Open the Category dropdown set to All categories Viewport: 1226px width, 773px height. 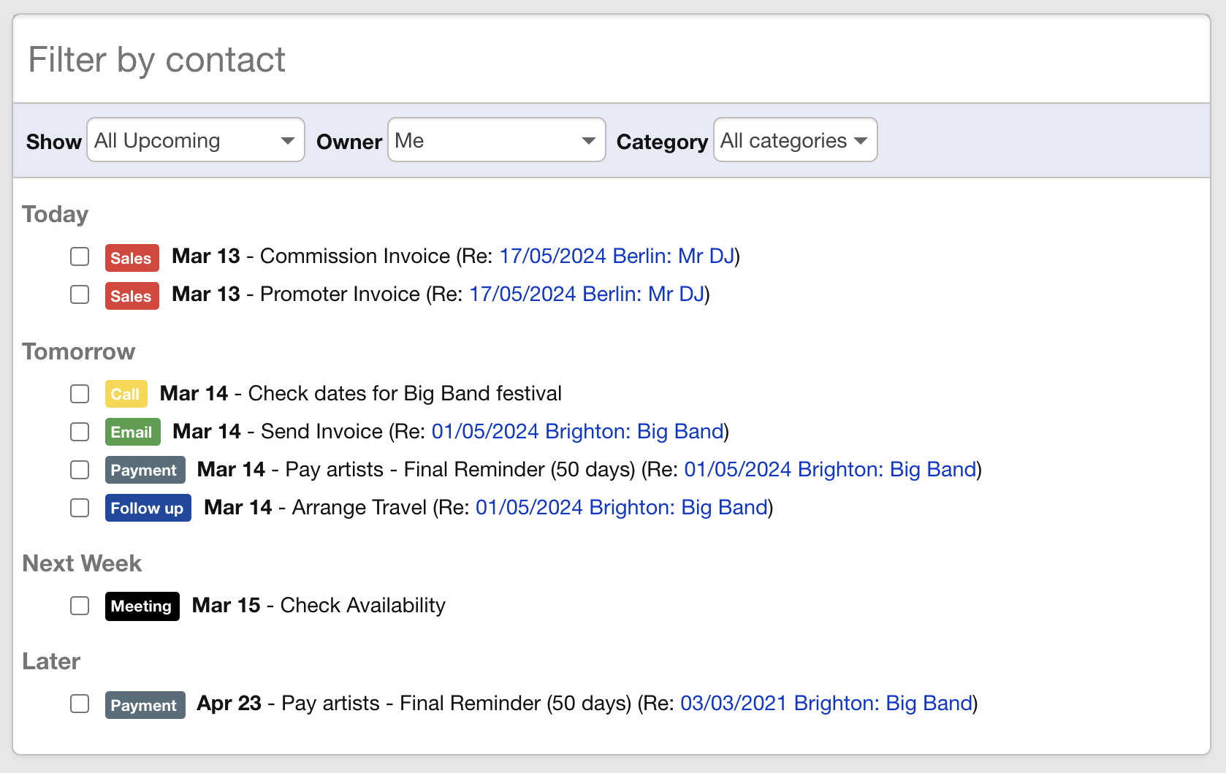795,140
